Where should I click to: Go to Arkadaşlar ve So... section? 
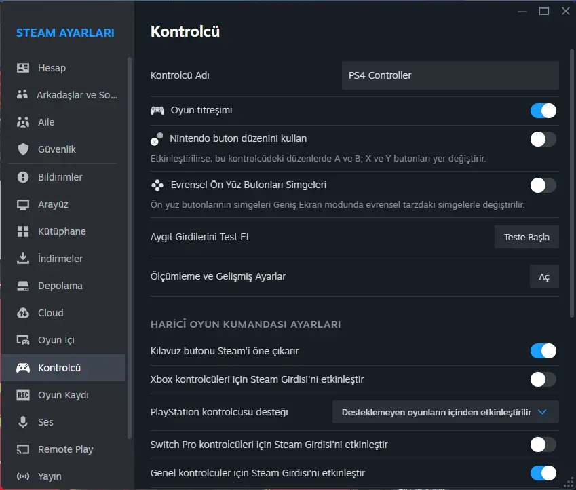[x=63, y=95]
